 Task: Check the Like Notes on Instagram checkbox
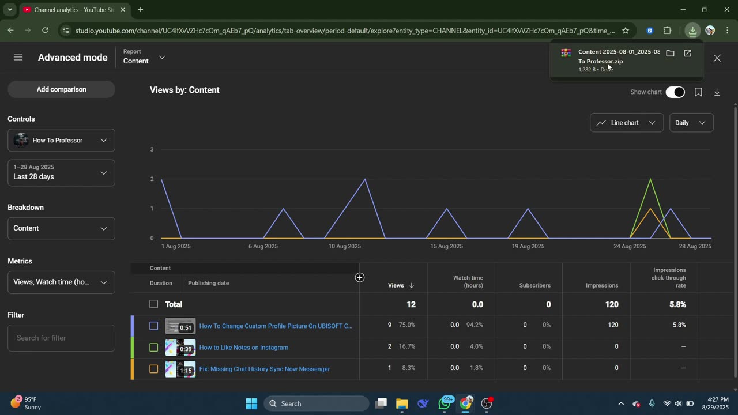point(153,347)
